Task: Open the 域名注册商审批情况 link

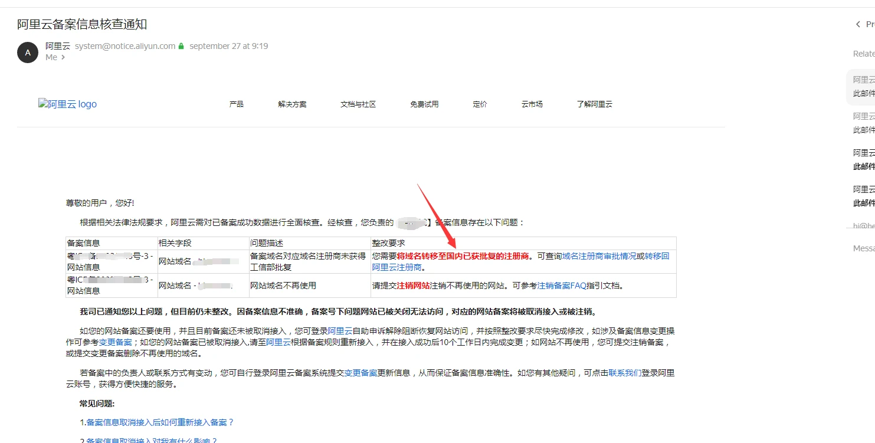Action: 599,256
